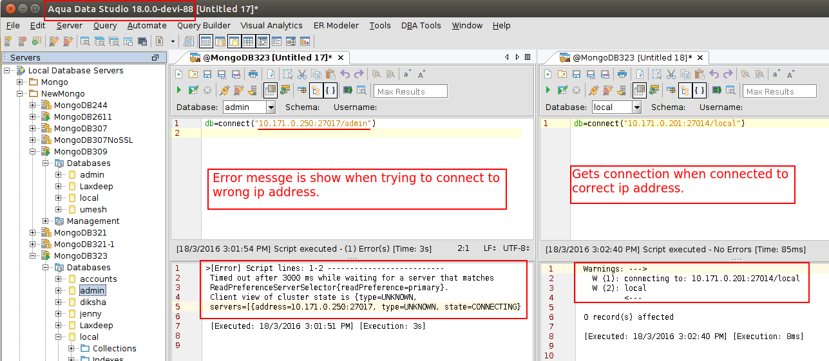
Task: Click Max Results field in Untitled 18
Action: (779, 91)
